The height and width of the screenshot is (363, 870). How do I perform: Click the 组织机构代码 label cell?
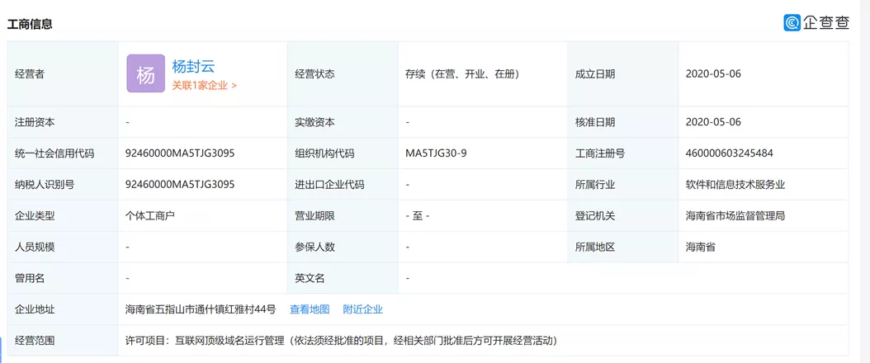tap(343, 153)
